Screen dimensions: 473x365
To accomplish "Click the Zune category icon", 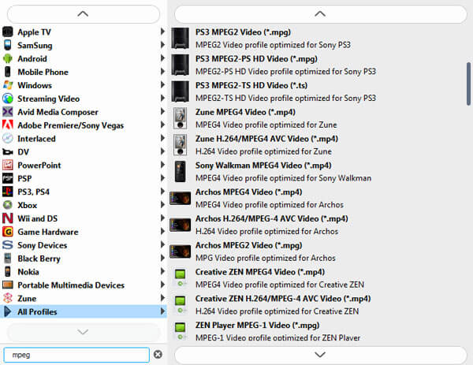I will point(8,298).
